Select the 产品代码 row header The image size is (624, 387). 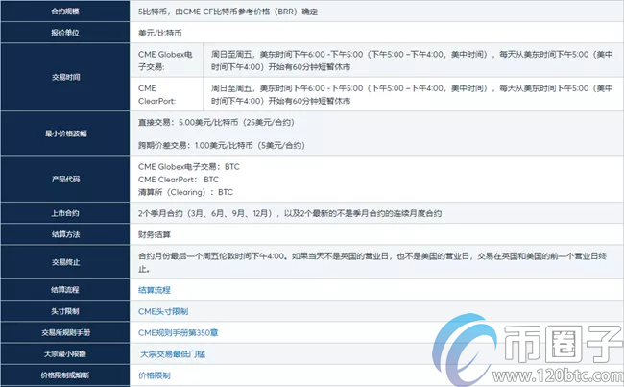click(x=66, y=180)
